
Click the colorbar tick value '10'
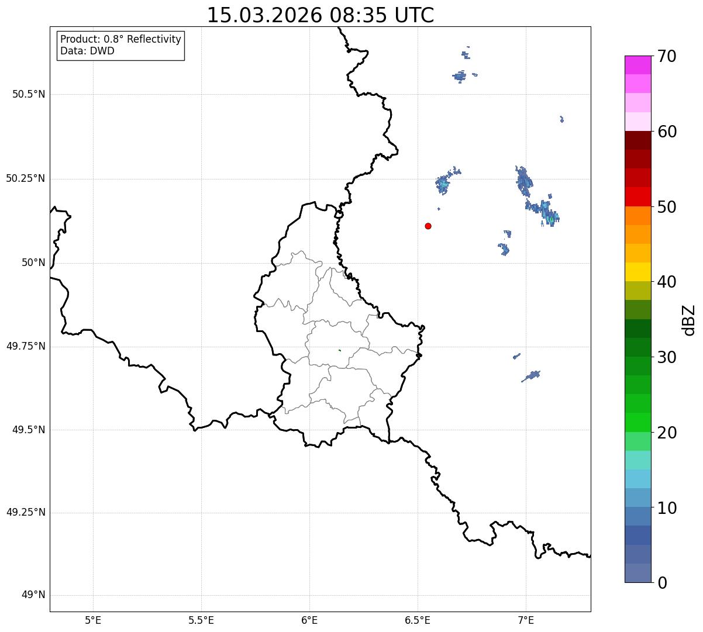point(667,508)
